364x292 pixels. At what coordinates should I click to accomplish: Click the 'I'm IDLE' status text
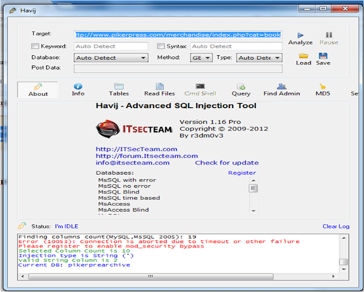67,227
